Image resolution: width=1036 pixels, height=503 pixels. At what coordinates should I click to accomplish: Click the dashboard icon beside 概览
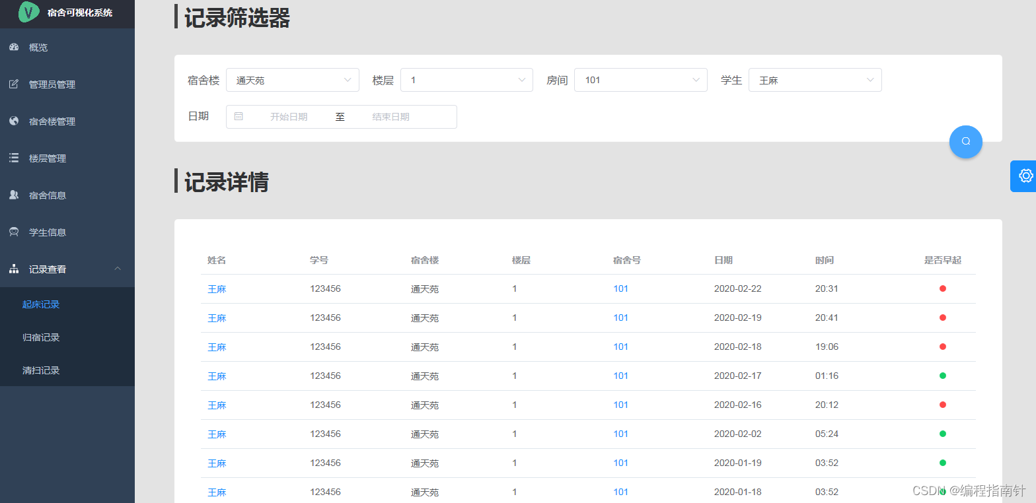(14, 47)
